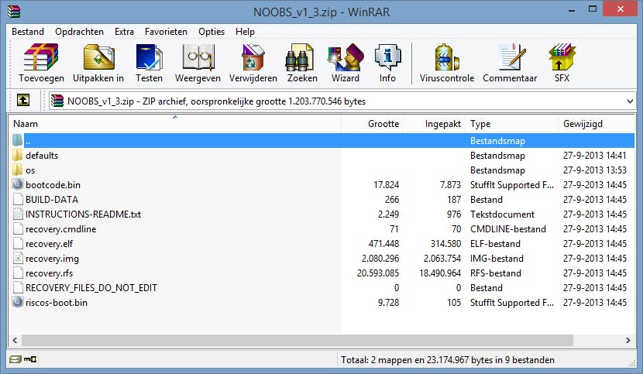Click the scroll left arrow

(x=15, y=340)
